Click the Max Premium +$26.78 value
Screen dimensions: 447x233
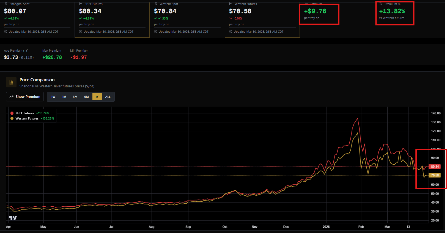[52, 57]
